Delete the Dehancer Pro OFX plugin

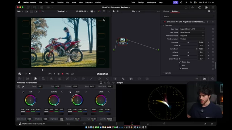[207, 22]
